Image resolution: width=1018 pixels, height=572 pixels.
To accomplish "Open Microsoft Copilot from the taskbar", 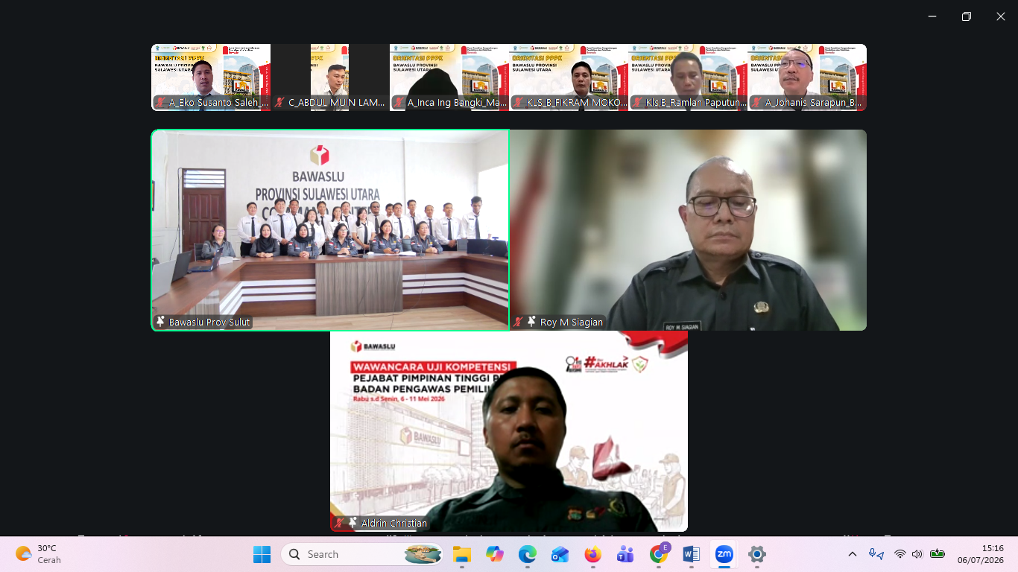I will coord(495,554).
